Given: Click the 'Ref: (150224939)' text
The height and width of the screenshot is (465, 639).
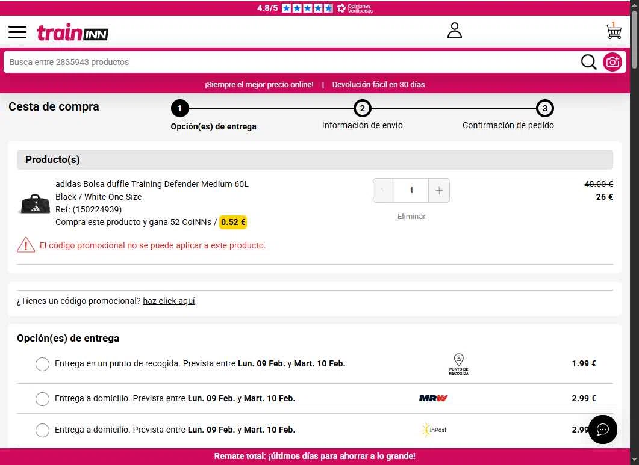Looking at the screenshot, I should [x=89, y=209].
